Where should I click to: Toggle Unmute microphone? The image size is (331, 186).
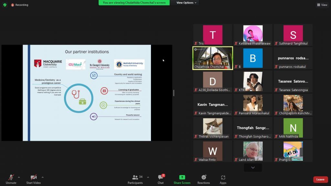11,178
